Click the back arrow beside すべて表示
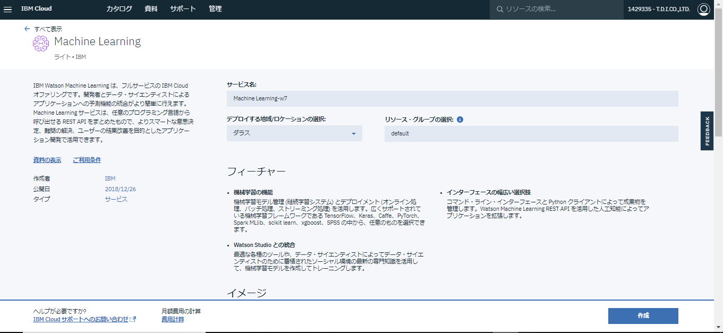 pos(27,29)
